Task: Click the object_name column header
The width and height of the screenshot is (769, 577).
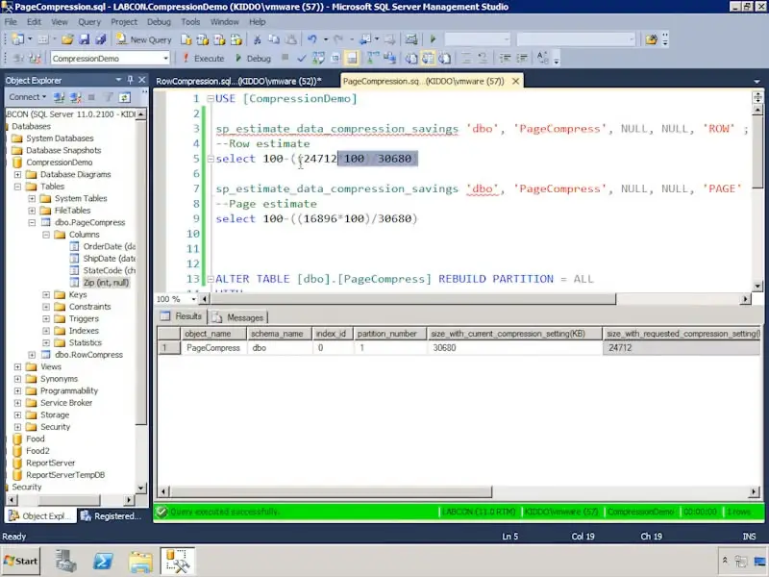Action: click(x=213, y=334)
